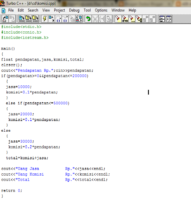Click the document system icon beside File
The height and width of the screenshot is (212, 191).
[x=4, y=11]
